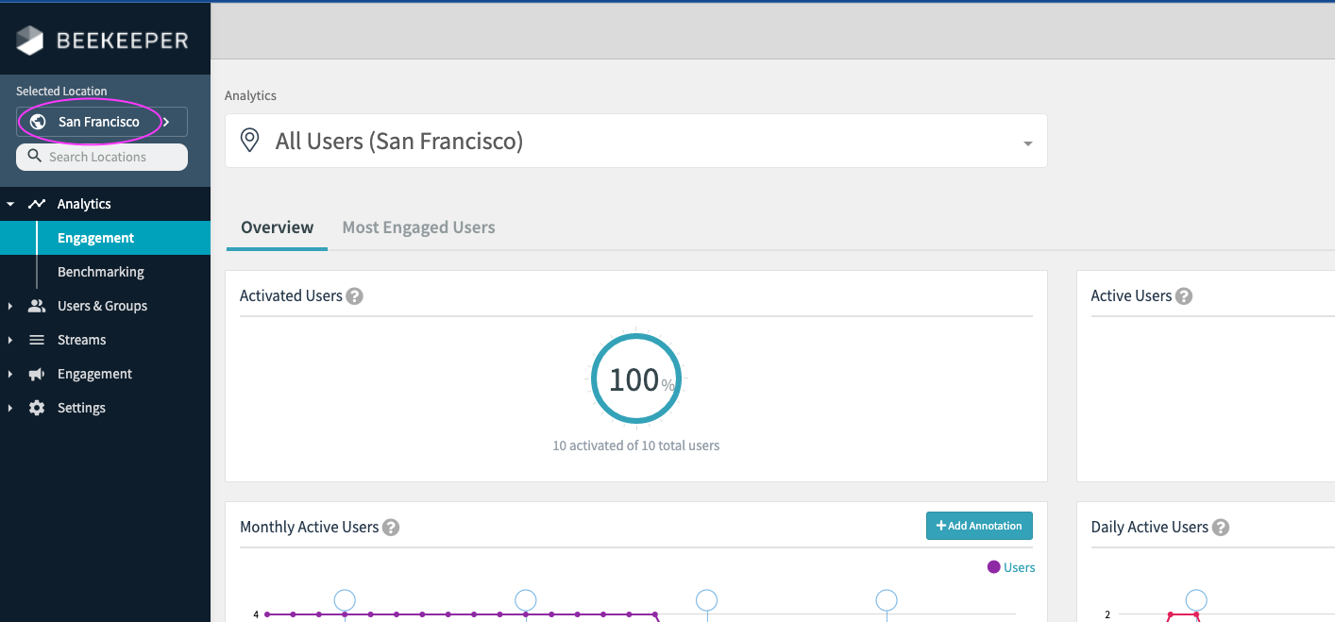Image resolution: width=1335 pixels, height=622 pixels.
Task: Click '10 activated of 10 total users' text
Action: tap(636, 445)
